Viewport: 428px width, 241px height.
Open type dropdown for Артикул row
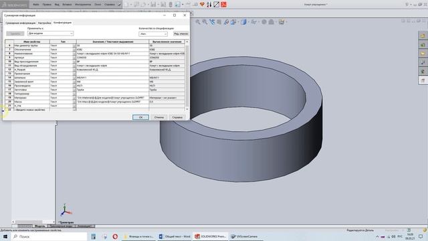pyautogui.click(x=74, y=58)
